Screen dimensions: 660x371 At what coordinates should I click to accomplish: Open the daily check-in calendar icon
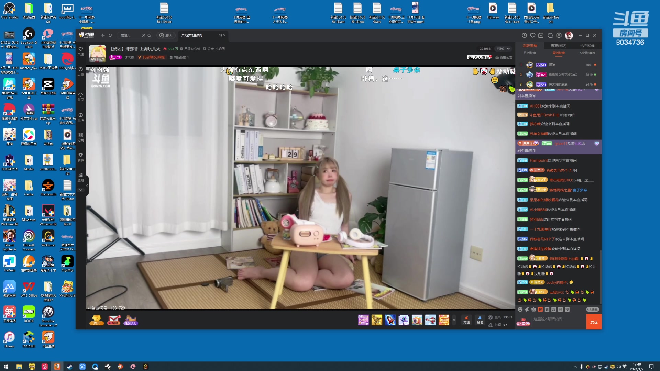pos(541,35)
